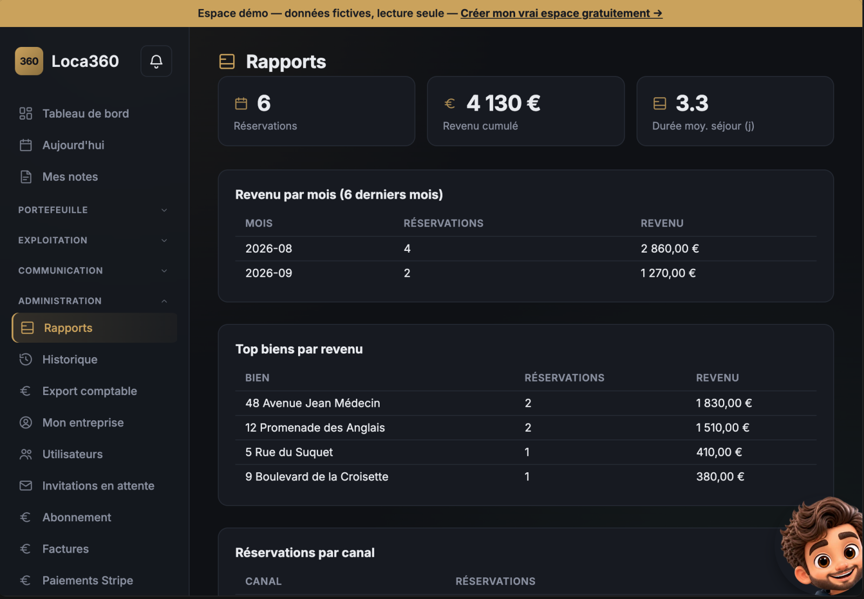Viewport: 864px width, 599px height.
Task: Click the Durée moy. séjour card icon
Action: 659,104
